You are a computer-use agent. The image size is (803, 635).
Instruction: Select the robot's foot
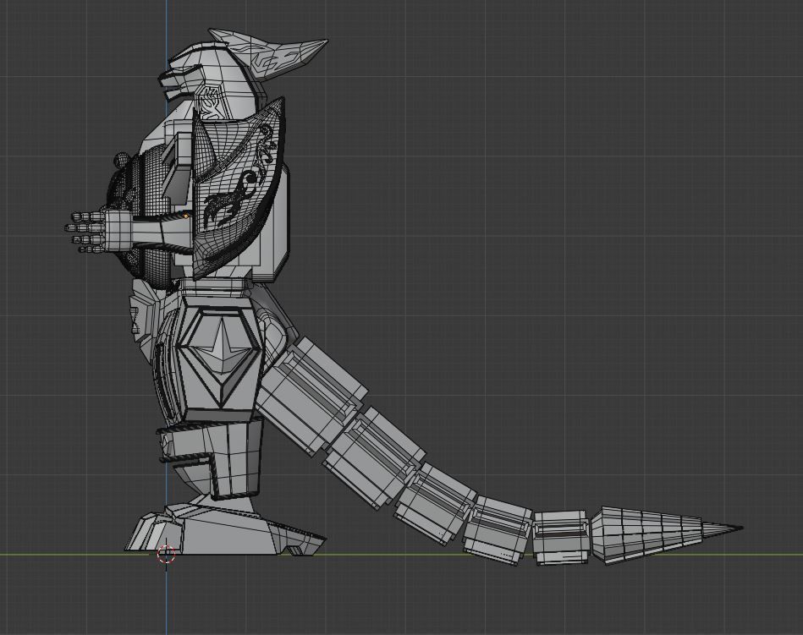[225, 529]
